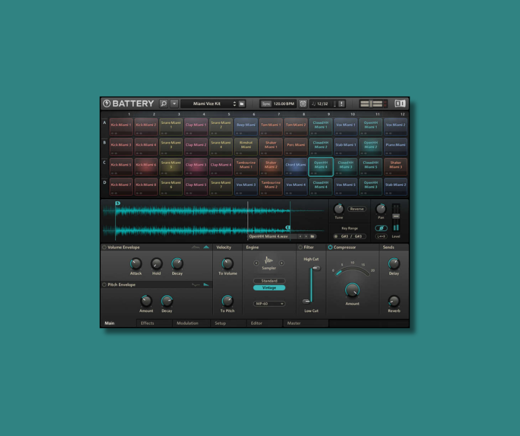Open sample folder icon beside OpenHH Miami 4.wav
The image size is (520, 436).
[313, 237]
